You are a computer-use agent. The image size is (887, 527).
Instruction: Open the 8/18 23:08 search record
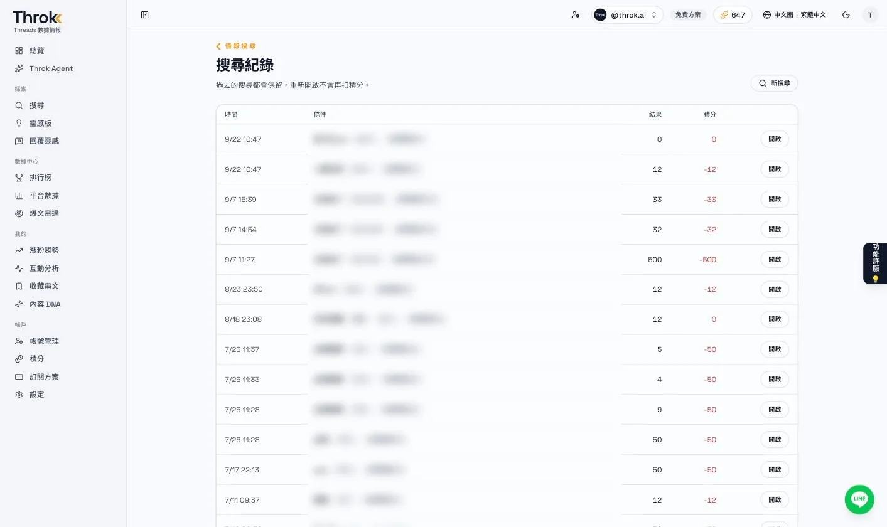click(x=775, y=319)
